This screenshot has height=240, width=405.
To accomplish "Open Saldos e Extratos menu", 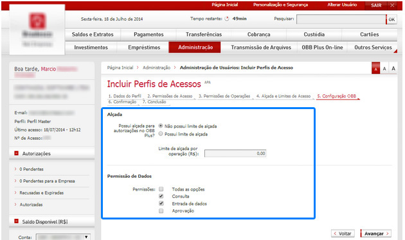I will point(93,35).
